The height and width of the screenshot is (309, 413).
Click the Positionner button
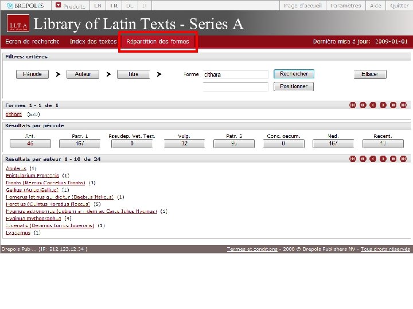[x=294, y=86]
